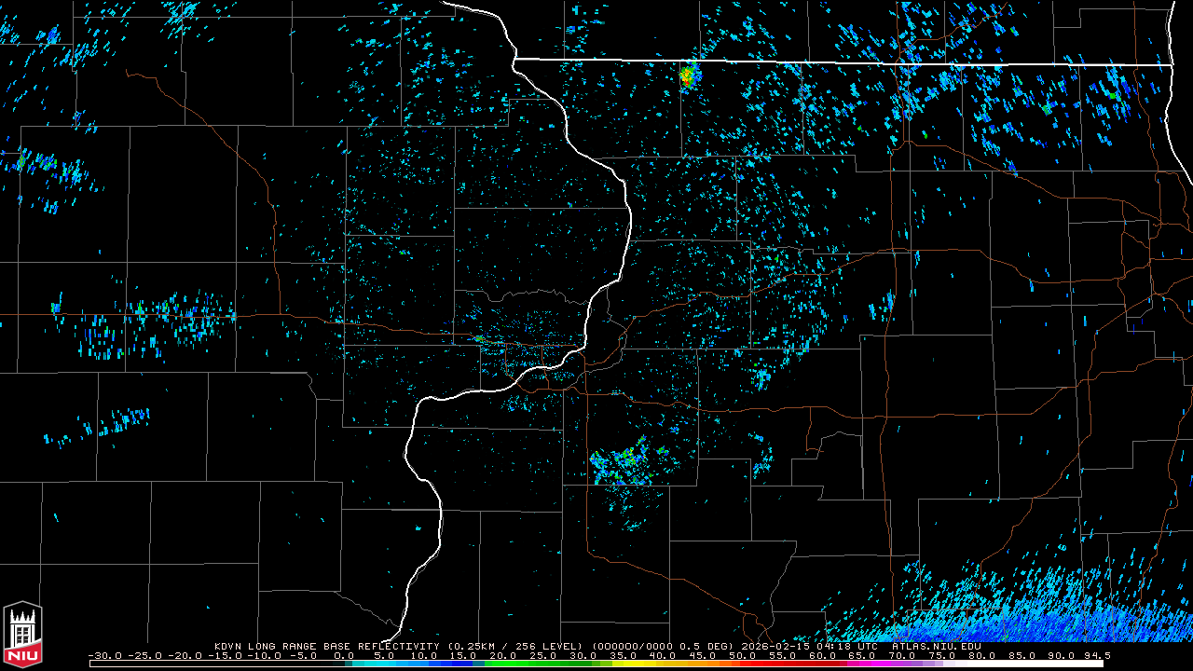Click the reflectivity color scale bar
The image size is (1193, 671).
596,664
